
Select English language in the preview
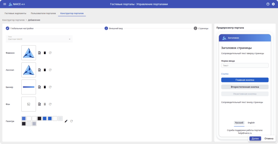pos(251,123)
